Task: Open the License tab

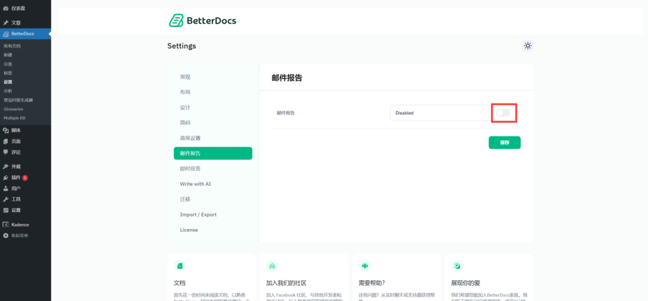Action: coord(213,230)
